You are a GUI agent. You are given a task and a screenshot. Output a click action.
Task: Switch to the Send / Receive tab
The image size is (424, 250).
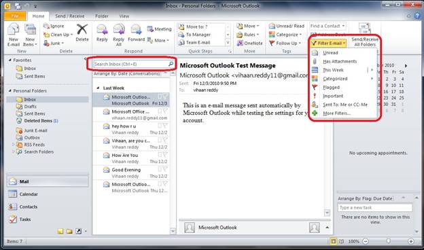[x=70, y=16]
